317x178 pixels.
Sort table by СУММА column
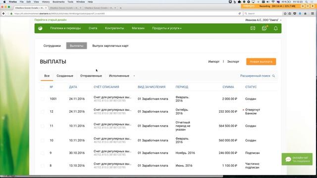tap(228, 87)
